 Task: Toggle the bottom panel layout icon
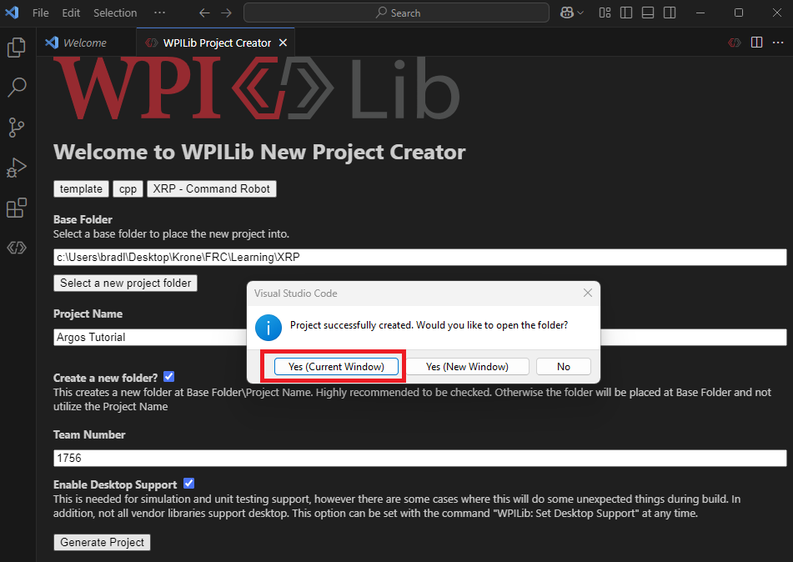click(647, 13)
